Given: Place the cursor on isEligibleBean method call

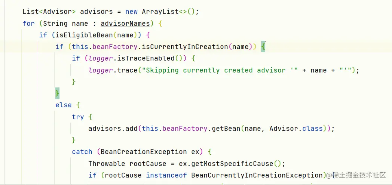Looking at the screenshot, I should point(84,35).
